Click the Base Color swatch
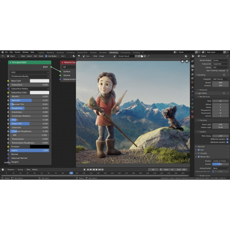This screenshot has height=230, width=230. (39, 81)
